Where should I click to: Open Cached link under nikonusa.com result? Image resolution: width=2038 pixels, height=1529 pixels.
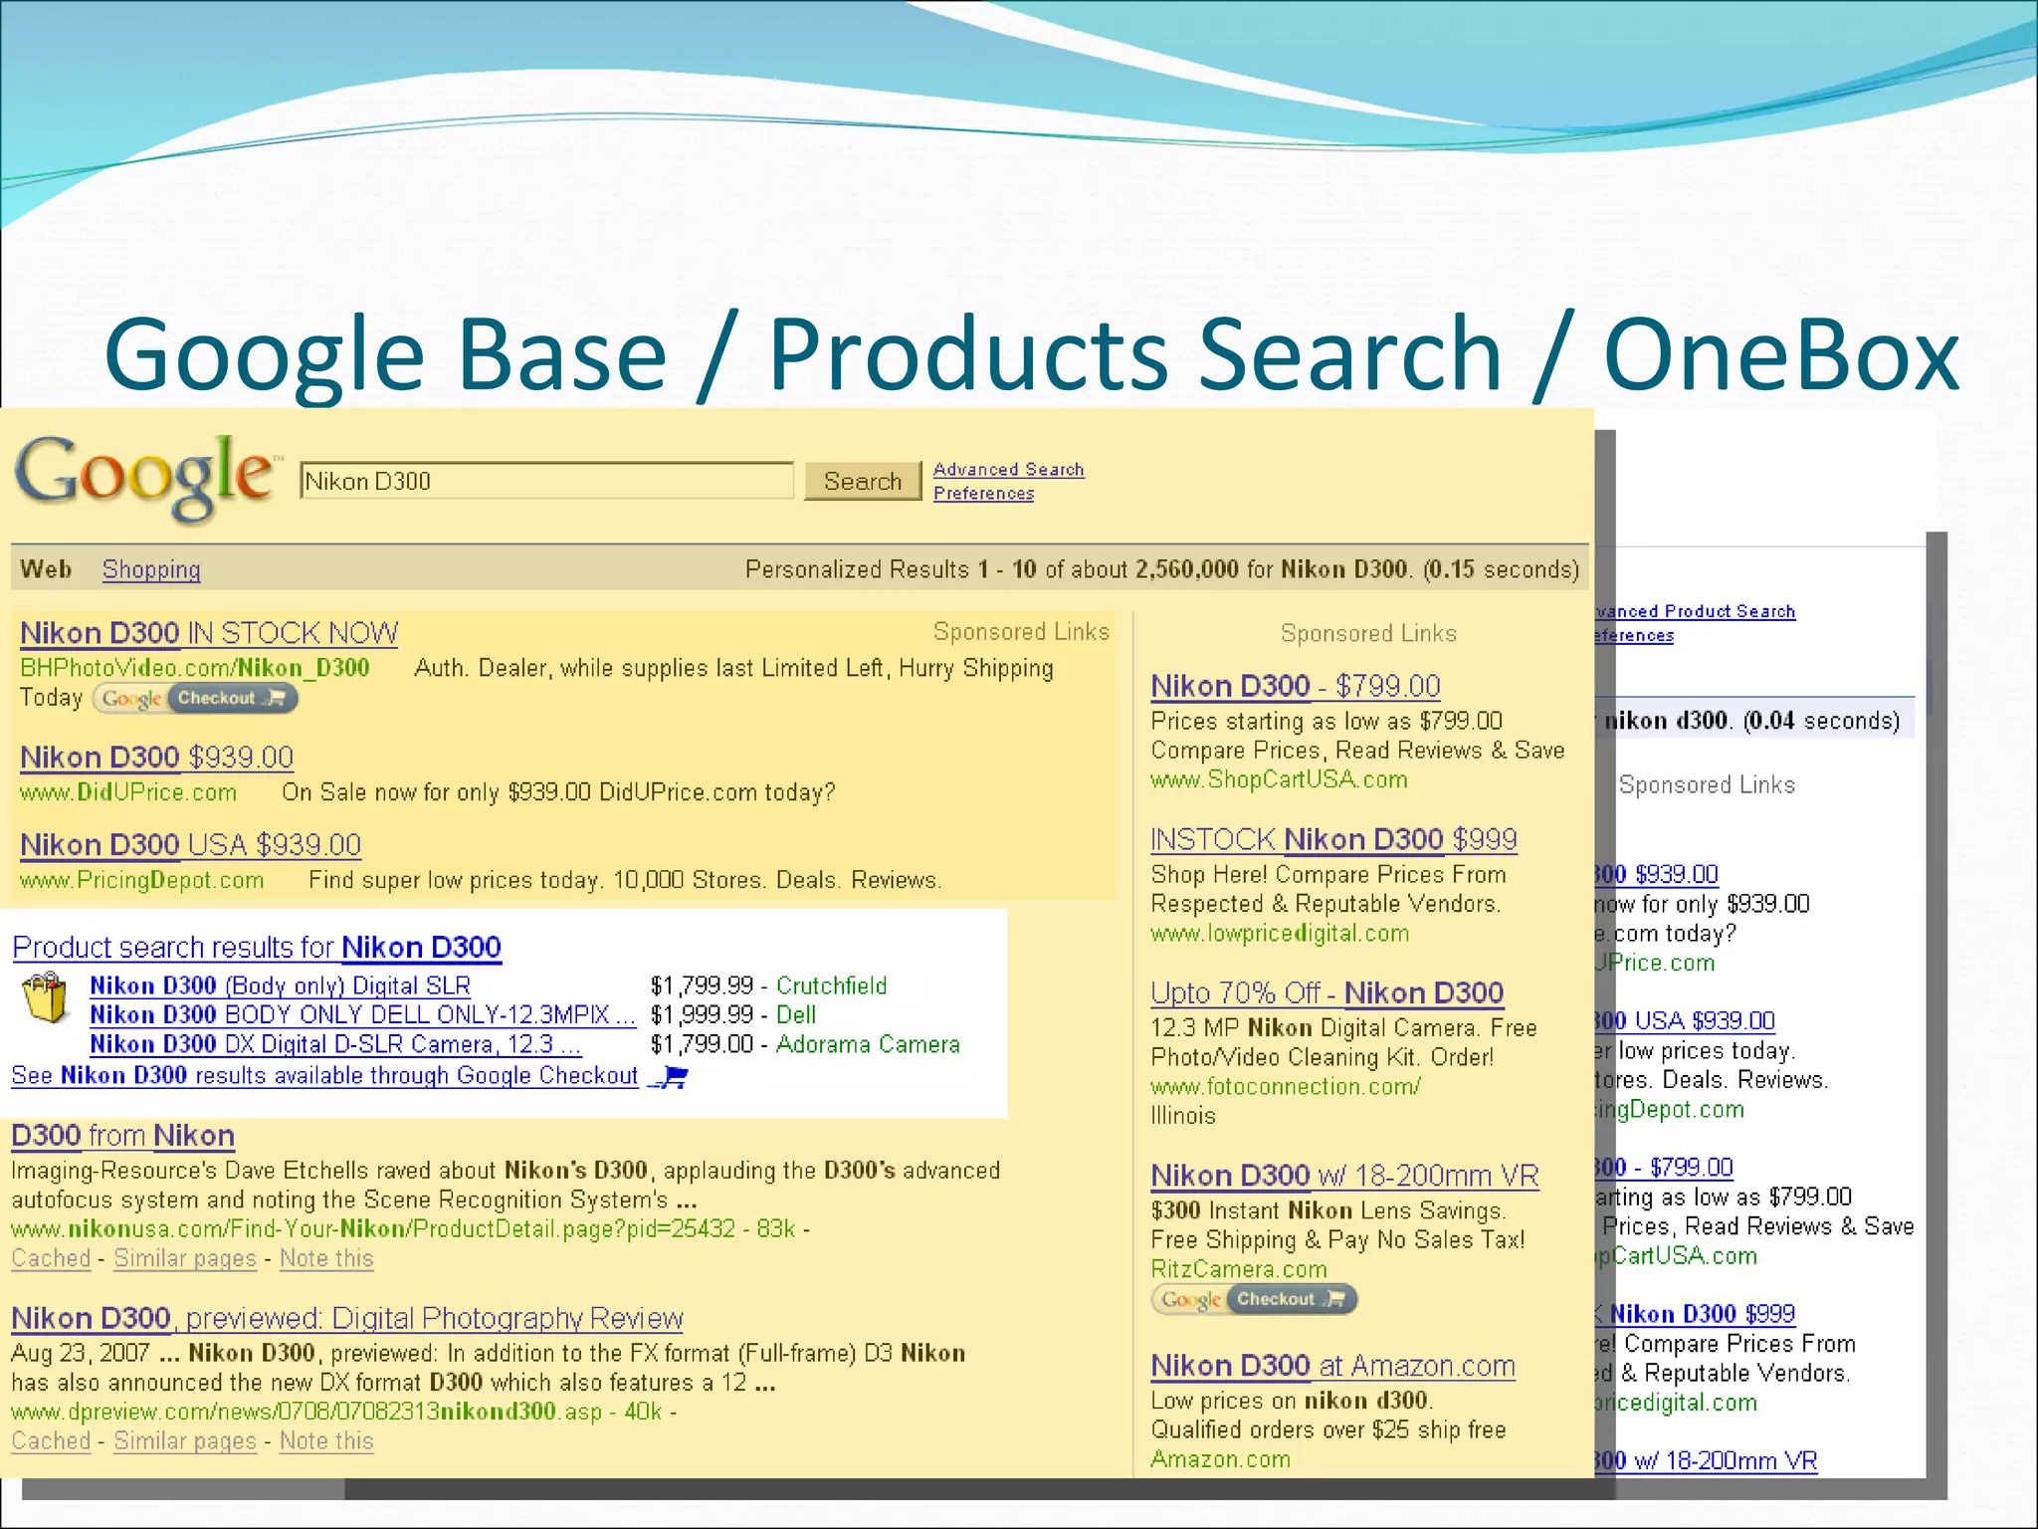[51, 1259]
